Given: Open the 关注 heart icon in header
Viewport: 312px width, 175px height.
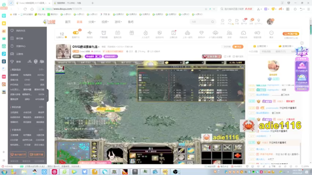Looking at the screenshot, I should pyautogui.click(x=230, y=21).
